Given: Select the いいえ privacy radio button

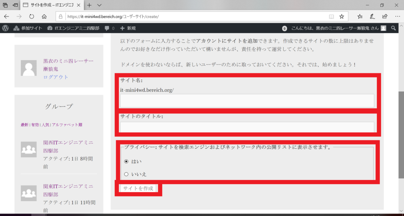Looking at the screenshot, I should tap(126, 174).
